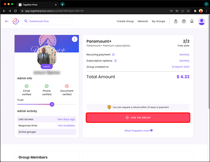Screen dimensions: 210x162
Task: Expand the tab search dropdown arrow
Action: click(x=206, y=5)
